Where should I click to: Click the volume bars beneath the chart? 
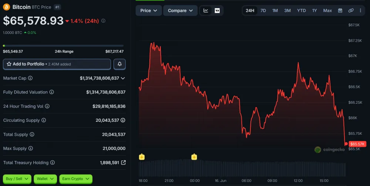(x=242, y=168)
